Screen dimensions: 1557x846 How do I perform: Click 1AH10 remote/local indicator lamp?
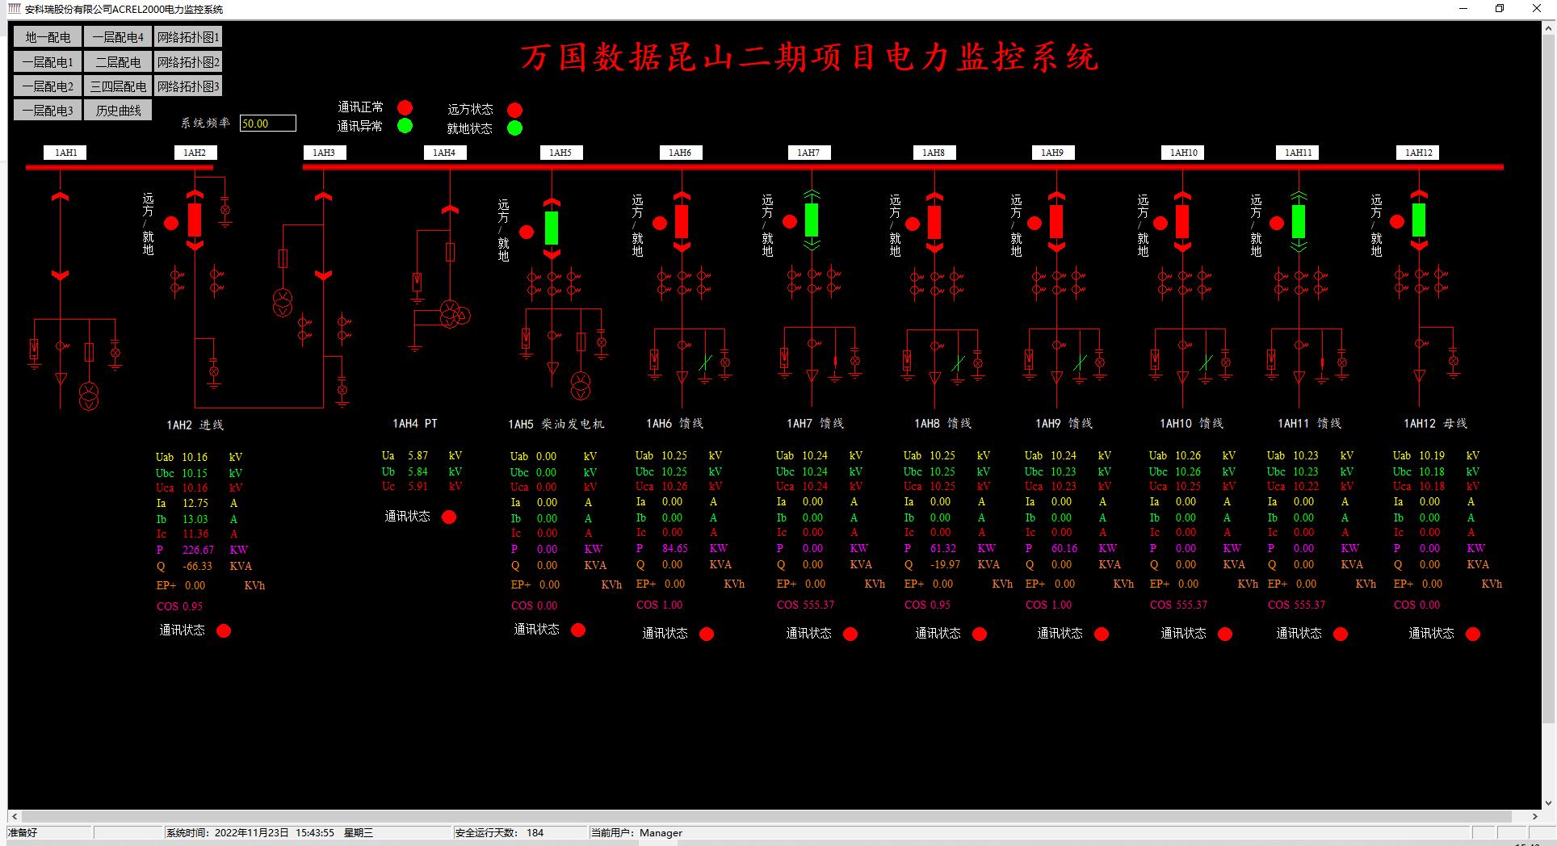[x=1160, y=224]
